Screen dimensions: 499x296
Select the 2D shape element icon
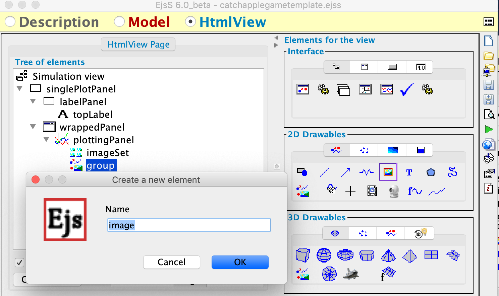tap(302, 172)
